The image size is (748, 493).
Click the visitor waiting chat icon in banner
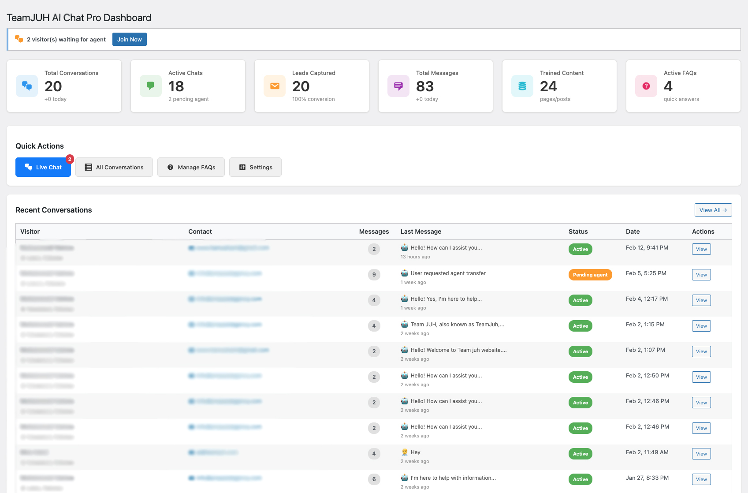click(19, 39)
